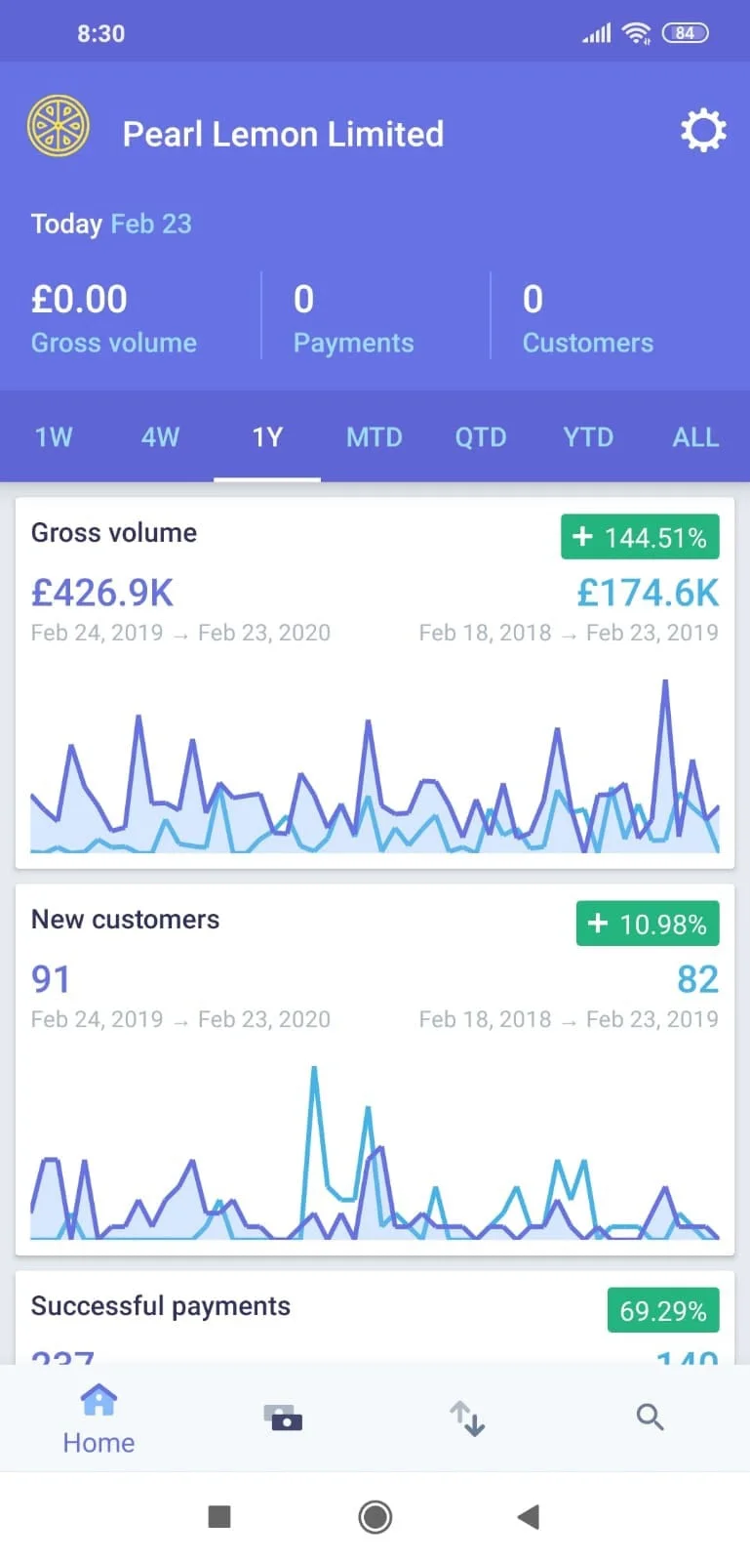Viewport: 750px width, 1562px height.
Task: Open the Gross volume line chart
Action: pyautogui.click(x=375, y=766)
